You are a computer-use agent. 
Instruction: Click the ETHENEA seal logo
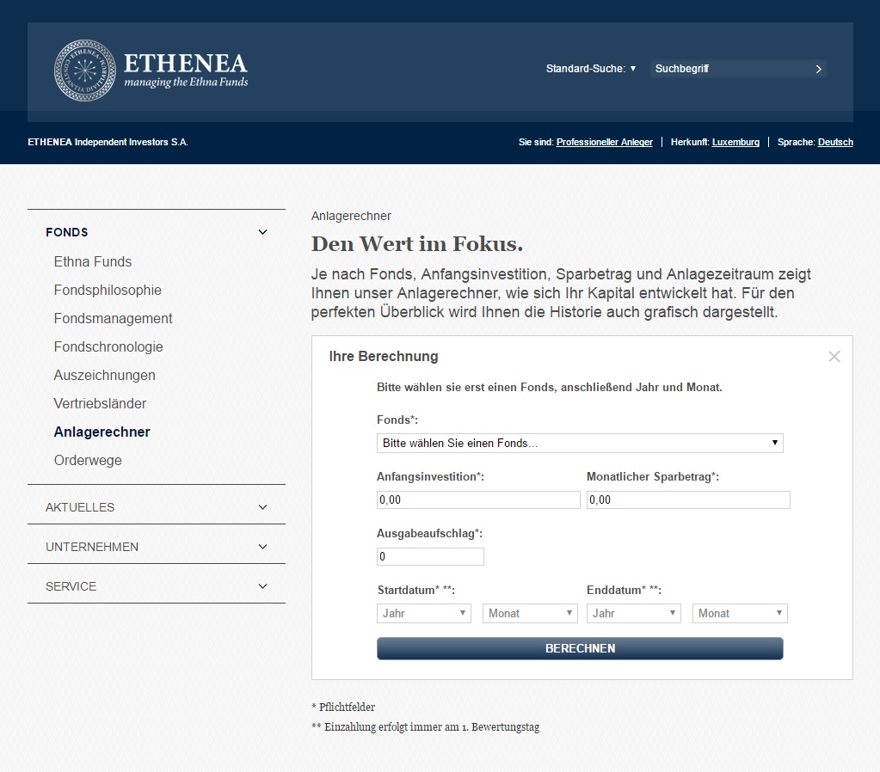point(85,70)
